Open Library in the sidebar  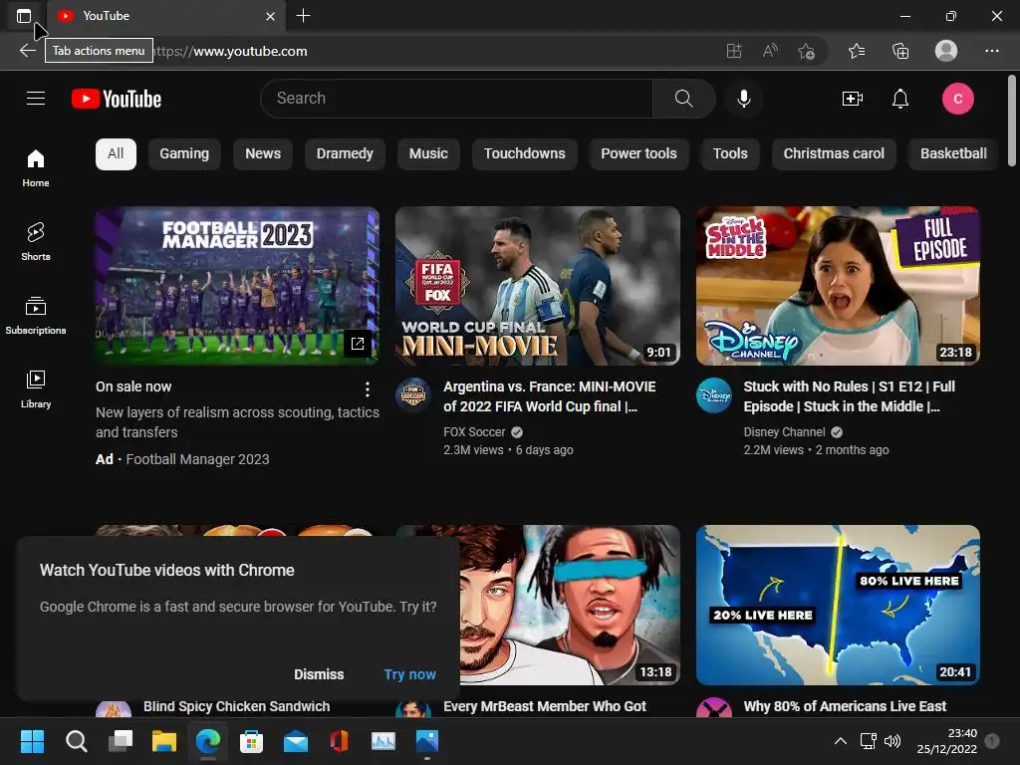click(36, 389)
